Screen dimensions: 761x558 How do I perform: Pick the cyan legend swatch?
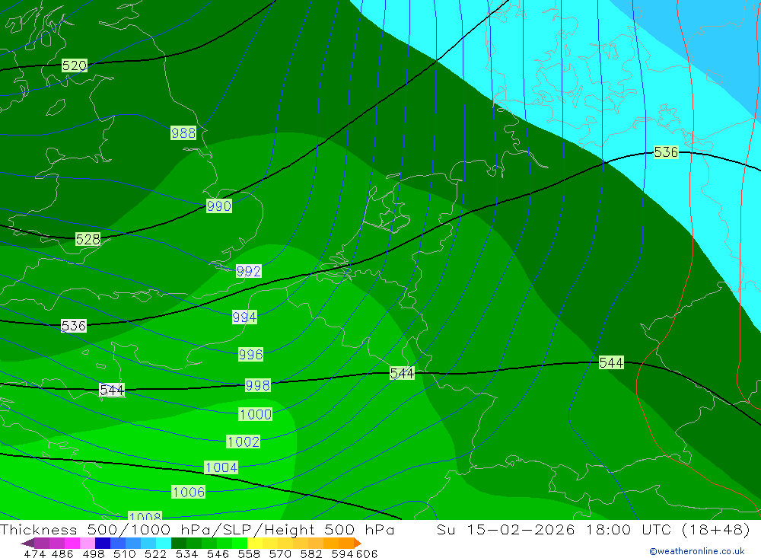pos(164,543)
